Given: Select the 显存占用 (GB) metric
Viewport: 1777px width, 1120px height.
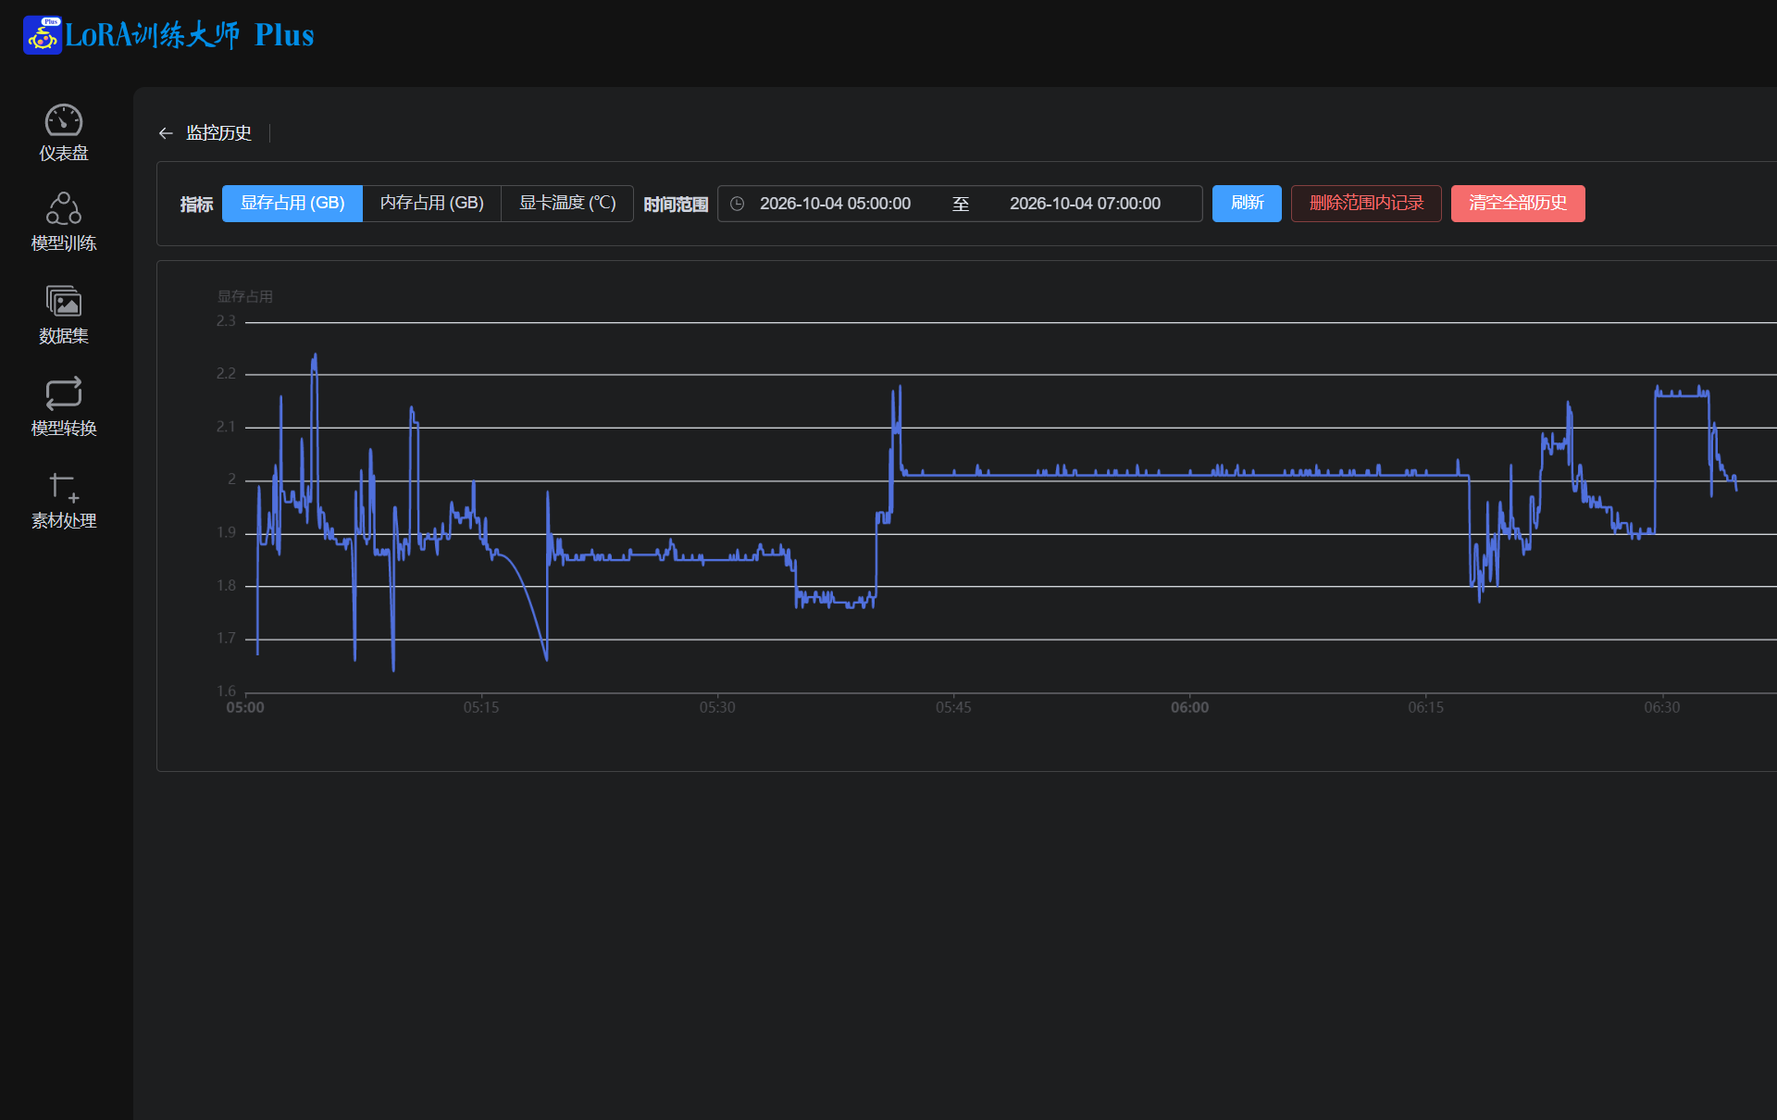Looking at the screenshot, I should 292,203.
